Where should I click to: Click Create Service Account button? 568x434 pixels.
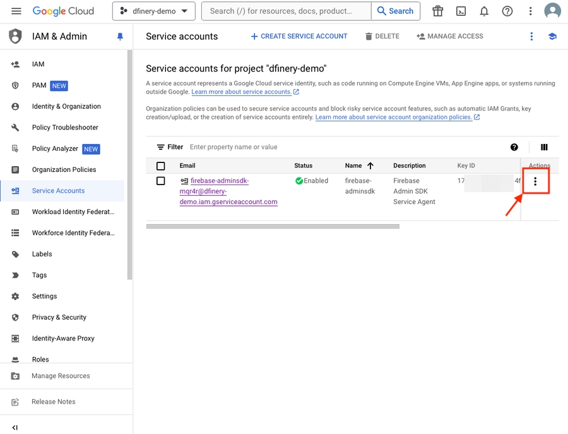coord(299,37)
